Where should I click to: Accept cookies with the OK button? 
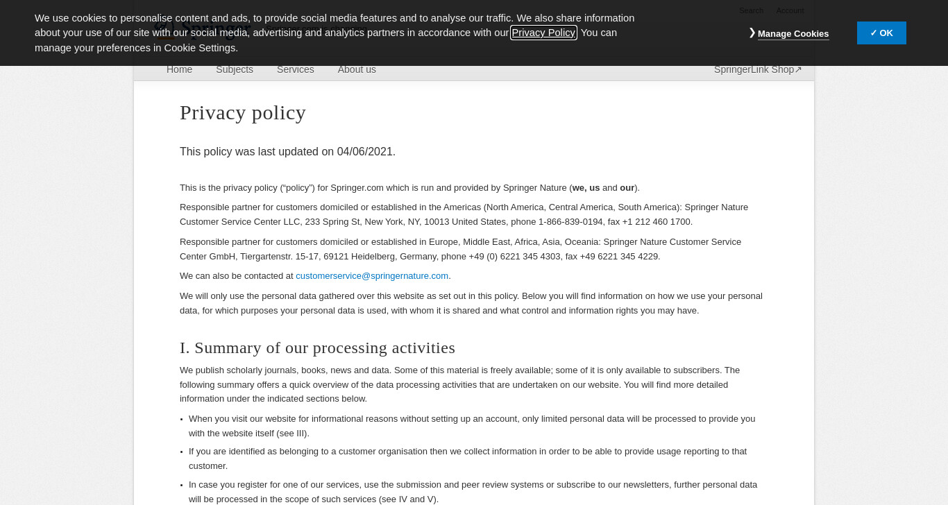pyautogui.click(x=881, y=33)
